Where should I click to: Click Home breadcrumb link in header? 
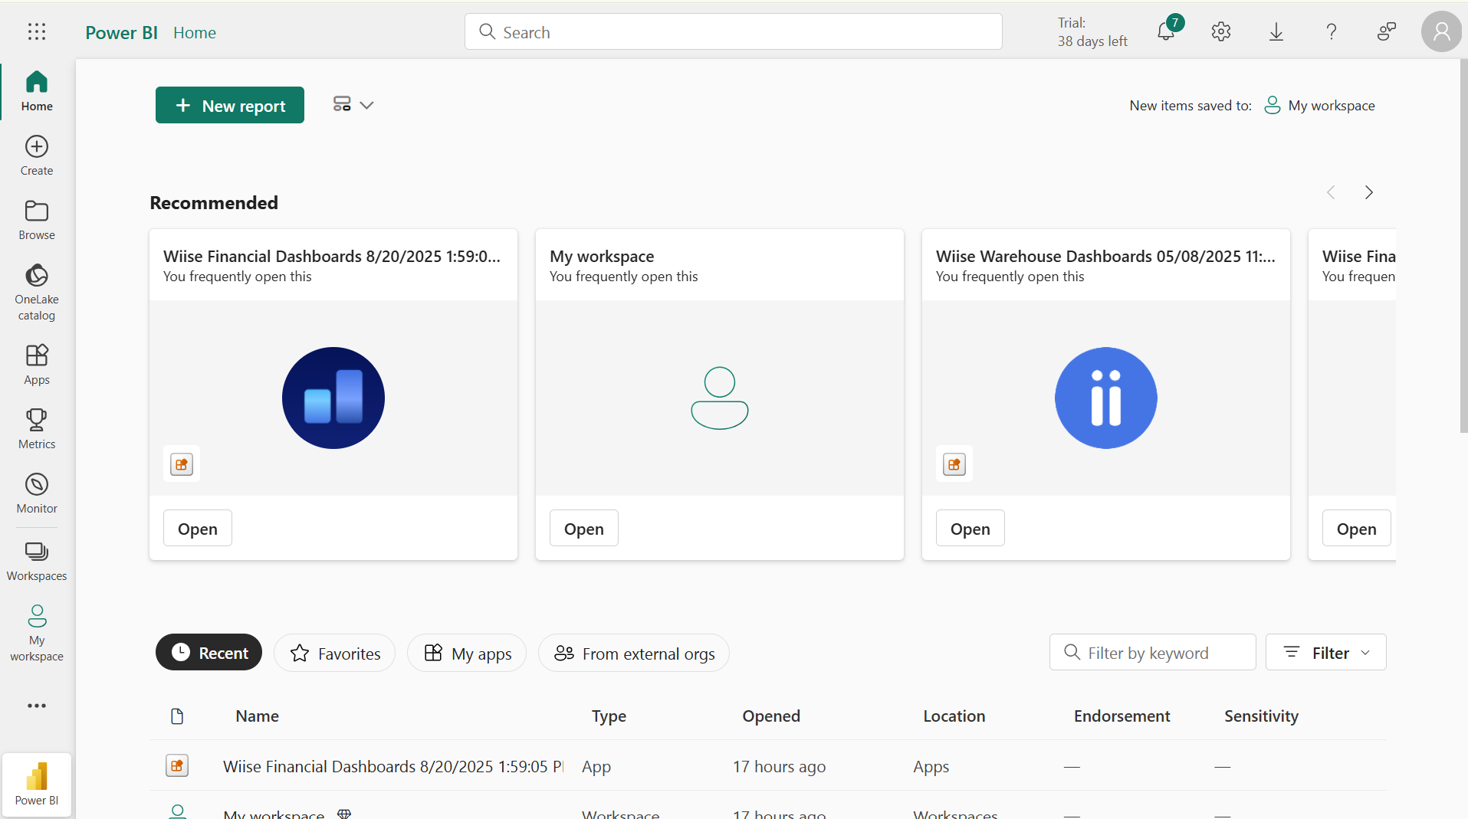[x=195, y=32]
